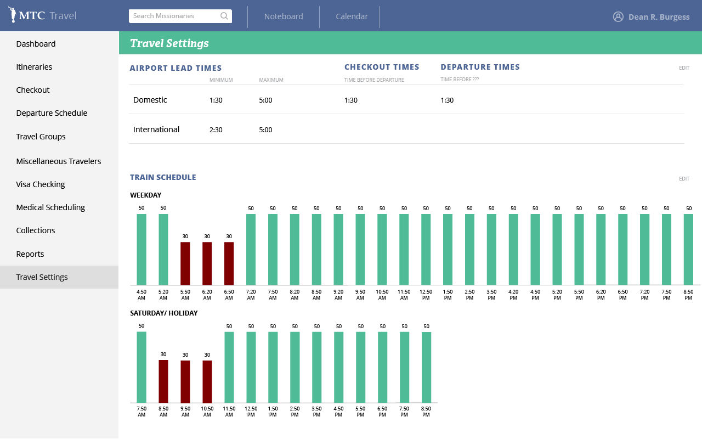Open the Visa Checking page
This screenshot has height=439, width=702.
coord(41,184)
